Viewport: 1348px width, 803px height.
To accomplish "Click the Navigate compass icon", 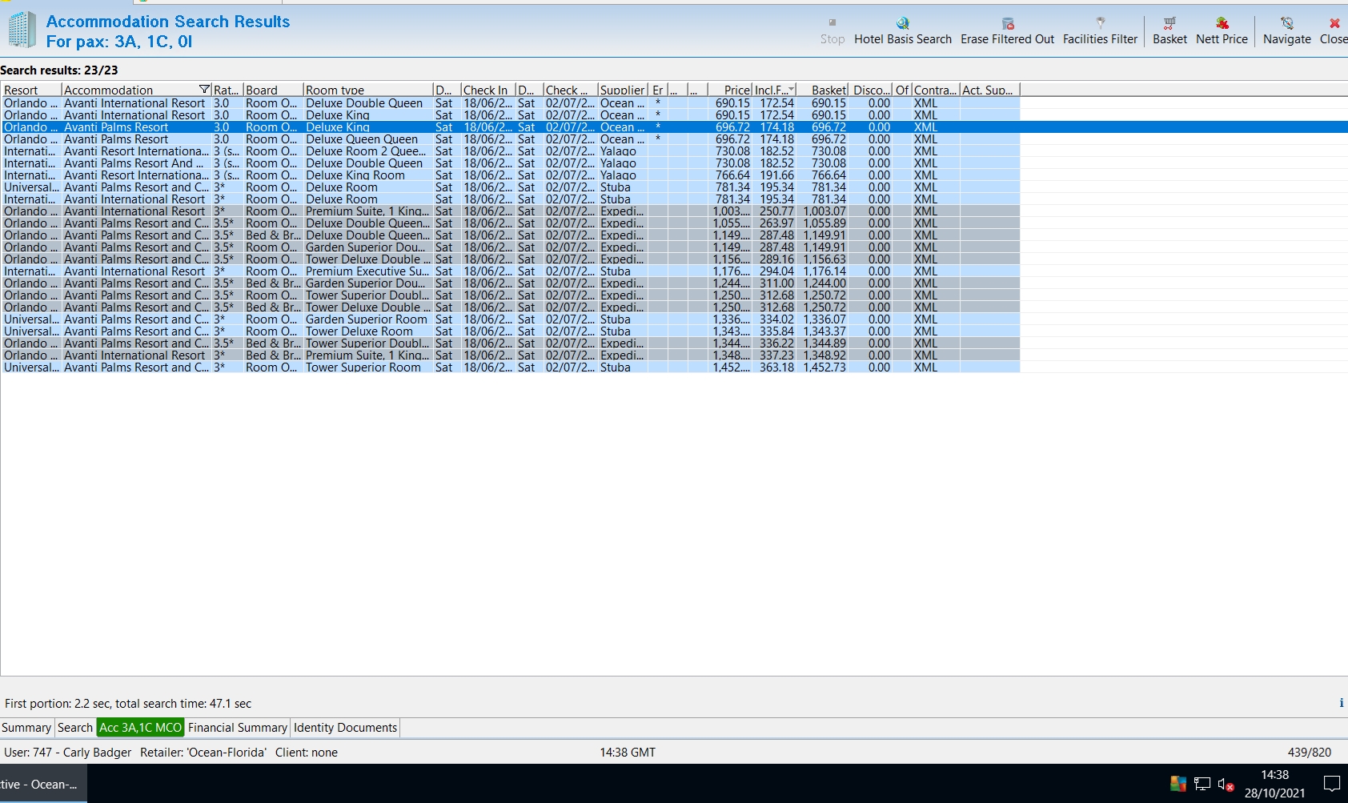I will (x=1286, y=23).
